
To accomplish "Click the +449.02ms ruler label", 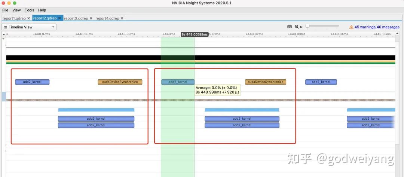I will pos(254,34).
